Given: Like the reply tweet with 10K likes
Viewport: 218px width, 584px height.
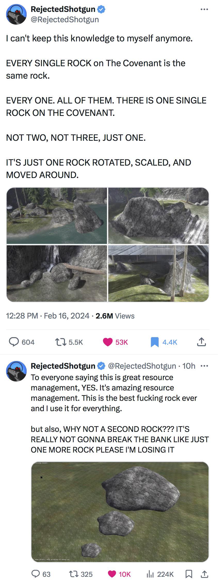Looking at the screenshot, I should [112, 574].
